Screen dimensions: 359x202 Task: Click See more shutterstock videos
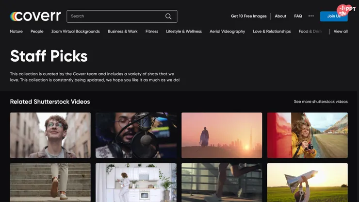321,101
